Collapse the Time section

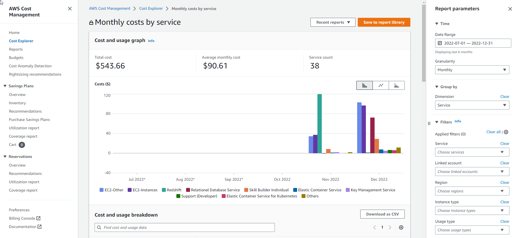(437, 24)
